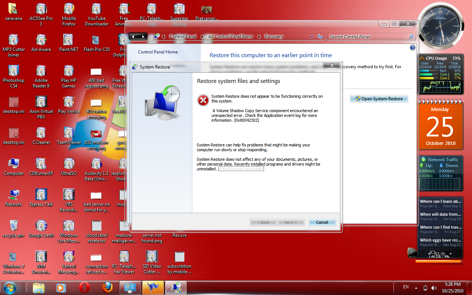Click the EN language indicator

tap(406, 287)
